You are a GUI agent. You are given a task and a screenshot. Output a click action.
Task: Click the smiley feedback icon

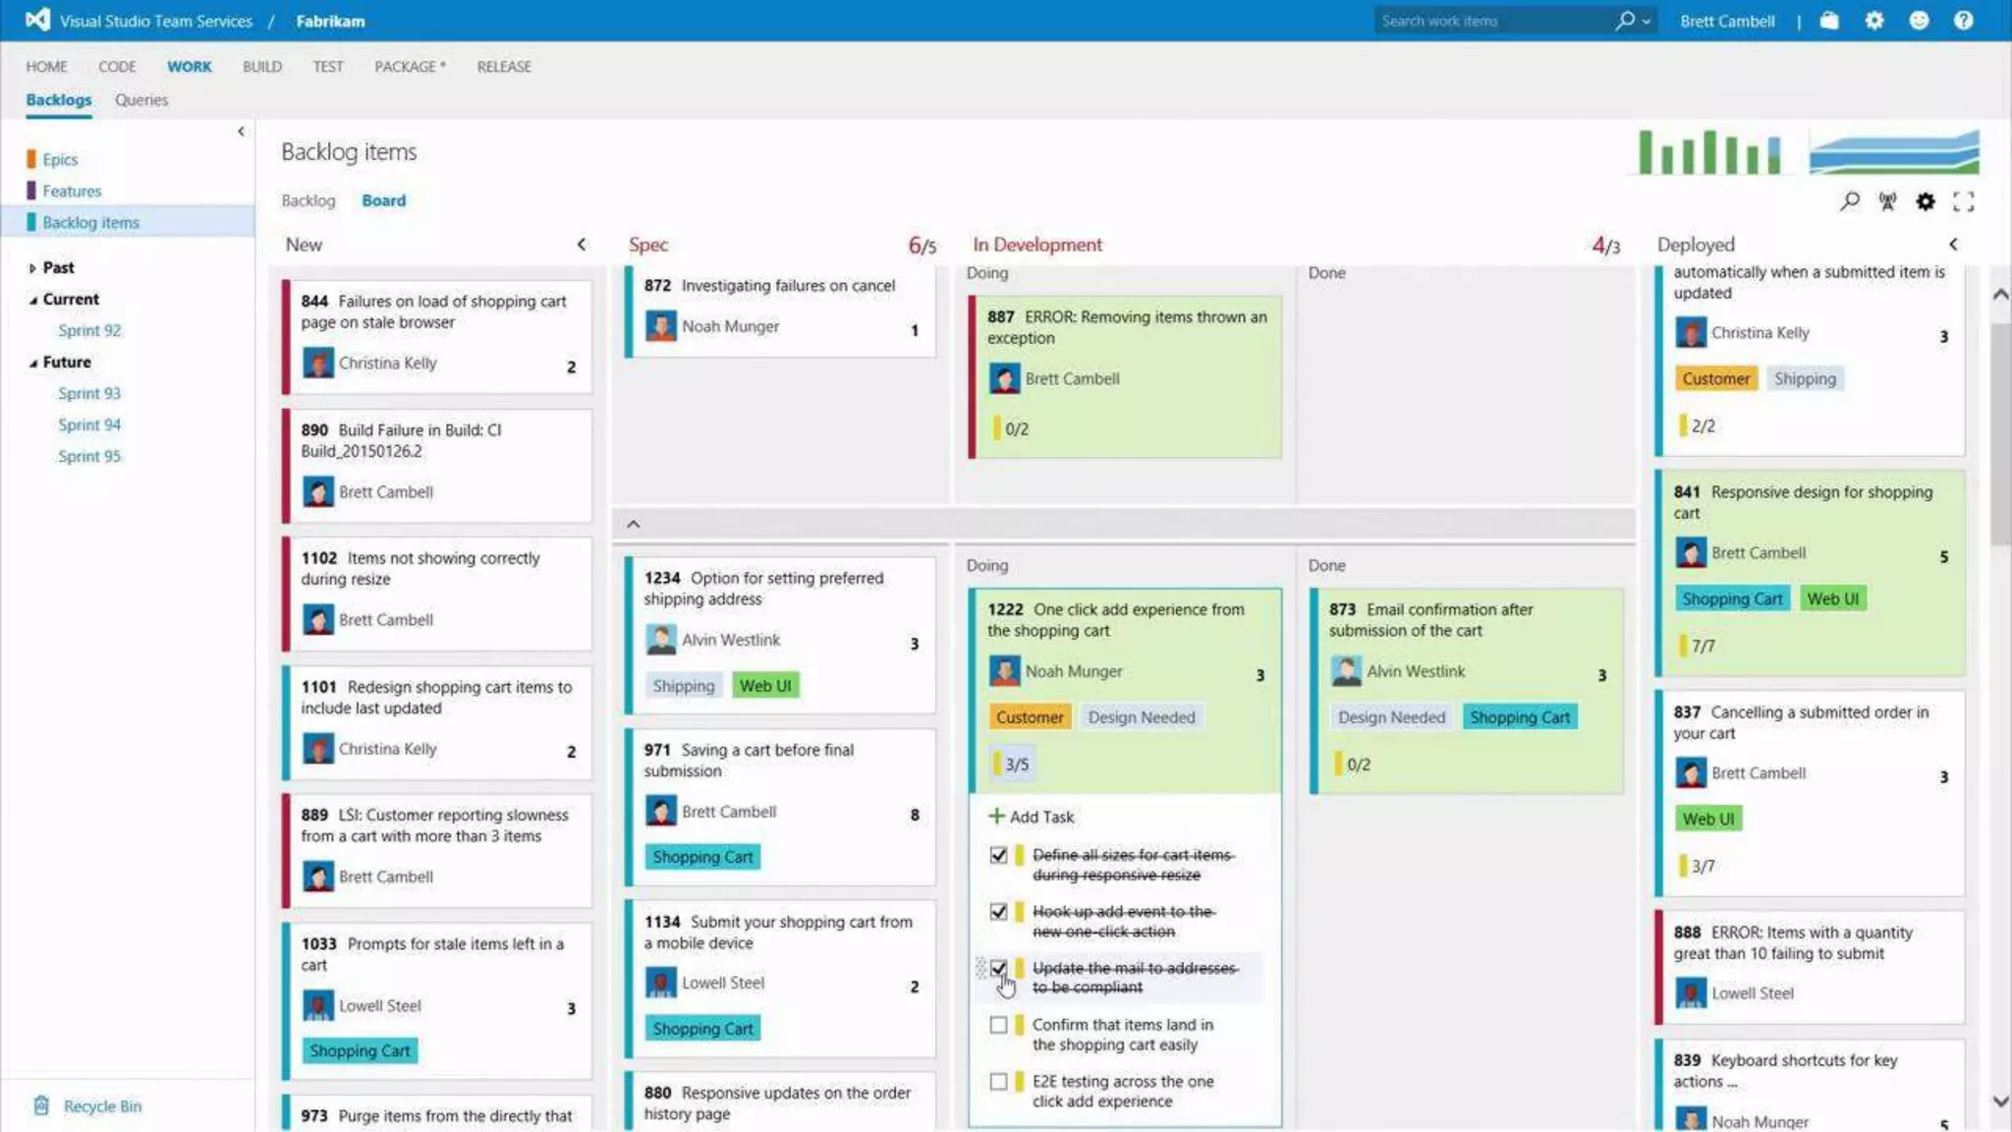[1919, 21]
